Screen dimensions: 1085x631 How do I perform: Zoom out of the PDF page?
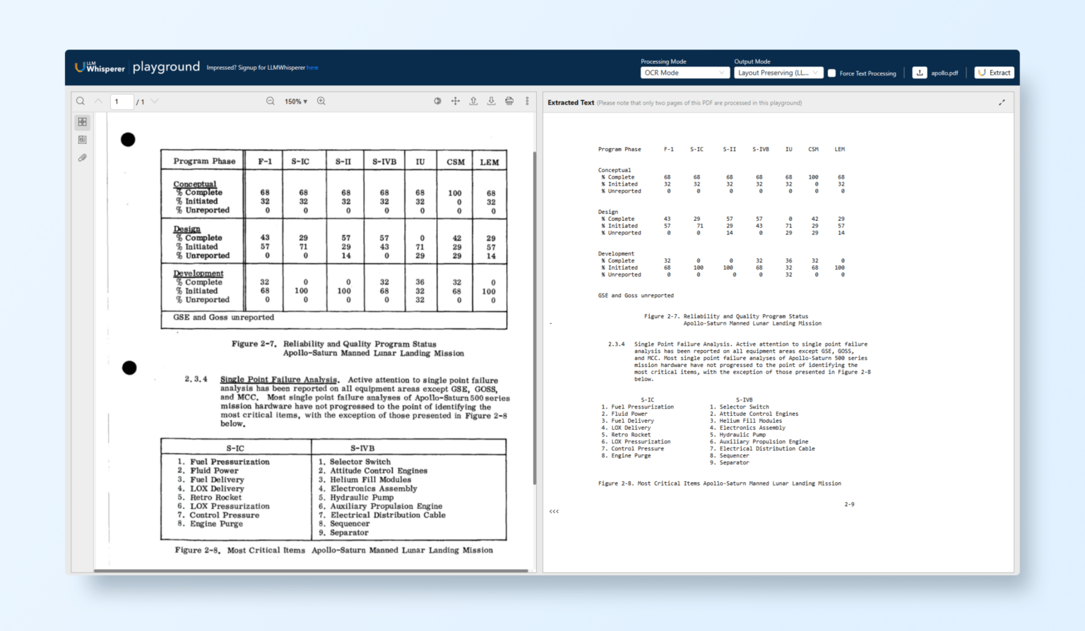point(271,101)
